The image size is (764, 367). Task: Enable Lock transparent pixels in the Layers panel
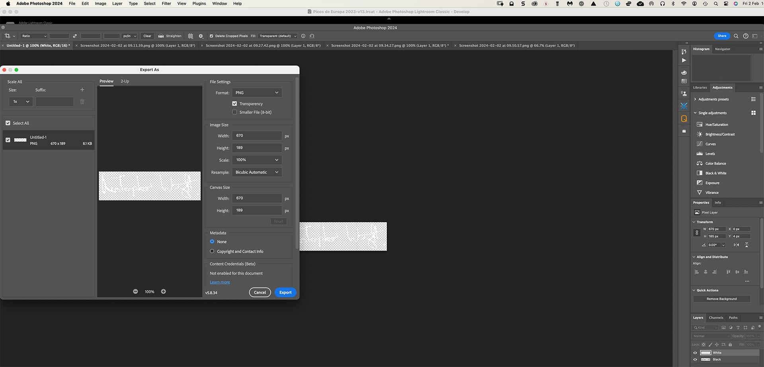(x=704, y=345)
